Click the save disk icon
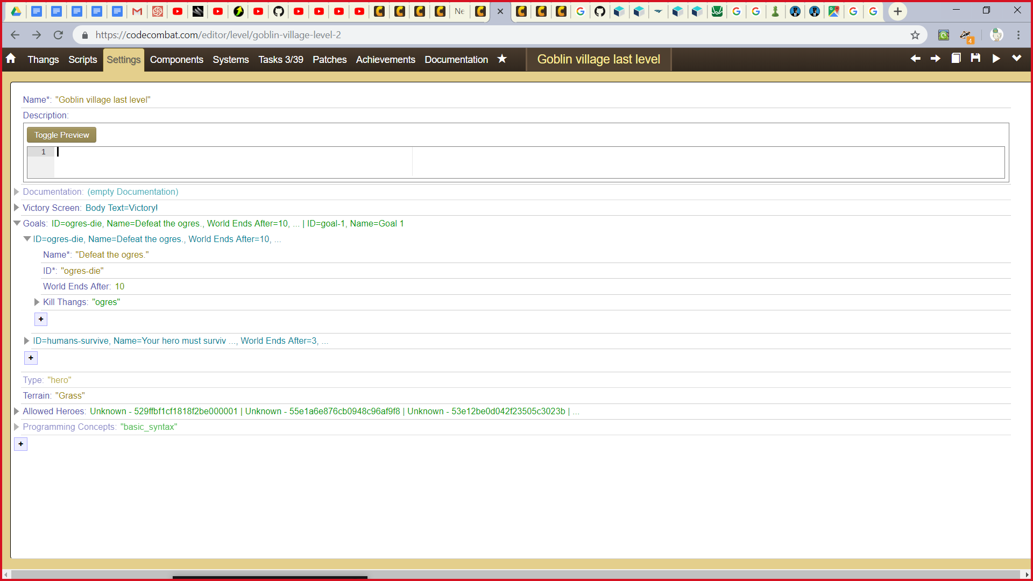 975,58
